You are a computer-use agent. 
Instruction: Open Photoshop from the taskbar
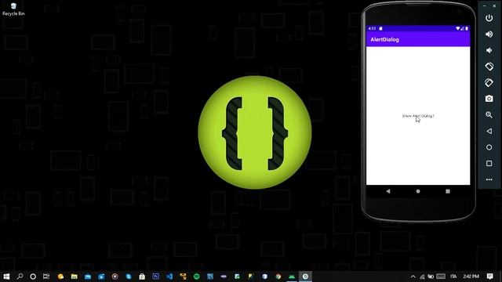156,277
